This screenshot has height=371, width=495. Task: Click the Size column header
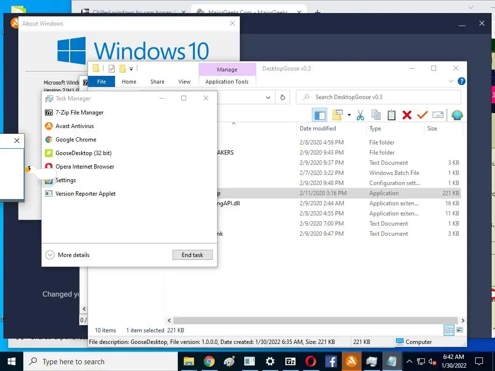pos(432,128)
